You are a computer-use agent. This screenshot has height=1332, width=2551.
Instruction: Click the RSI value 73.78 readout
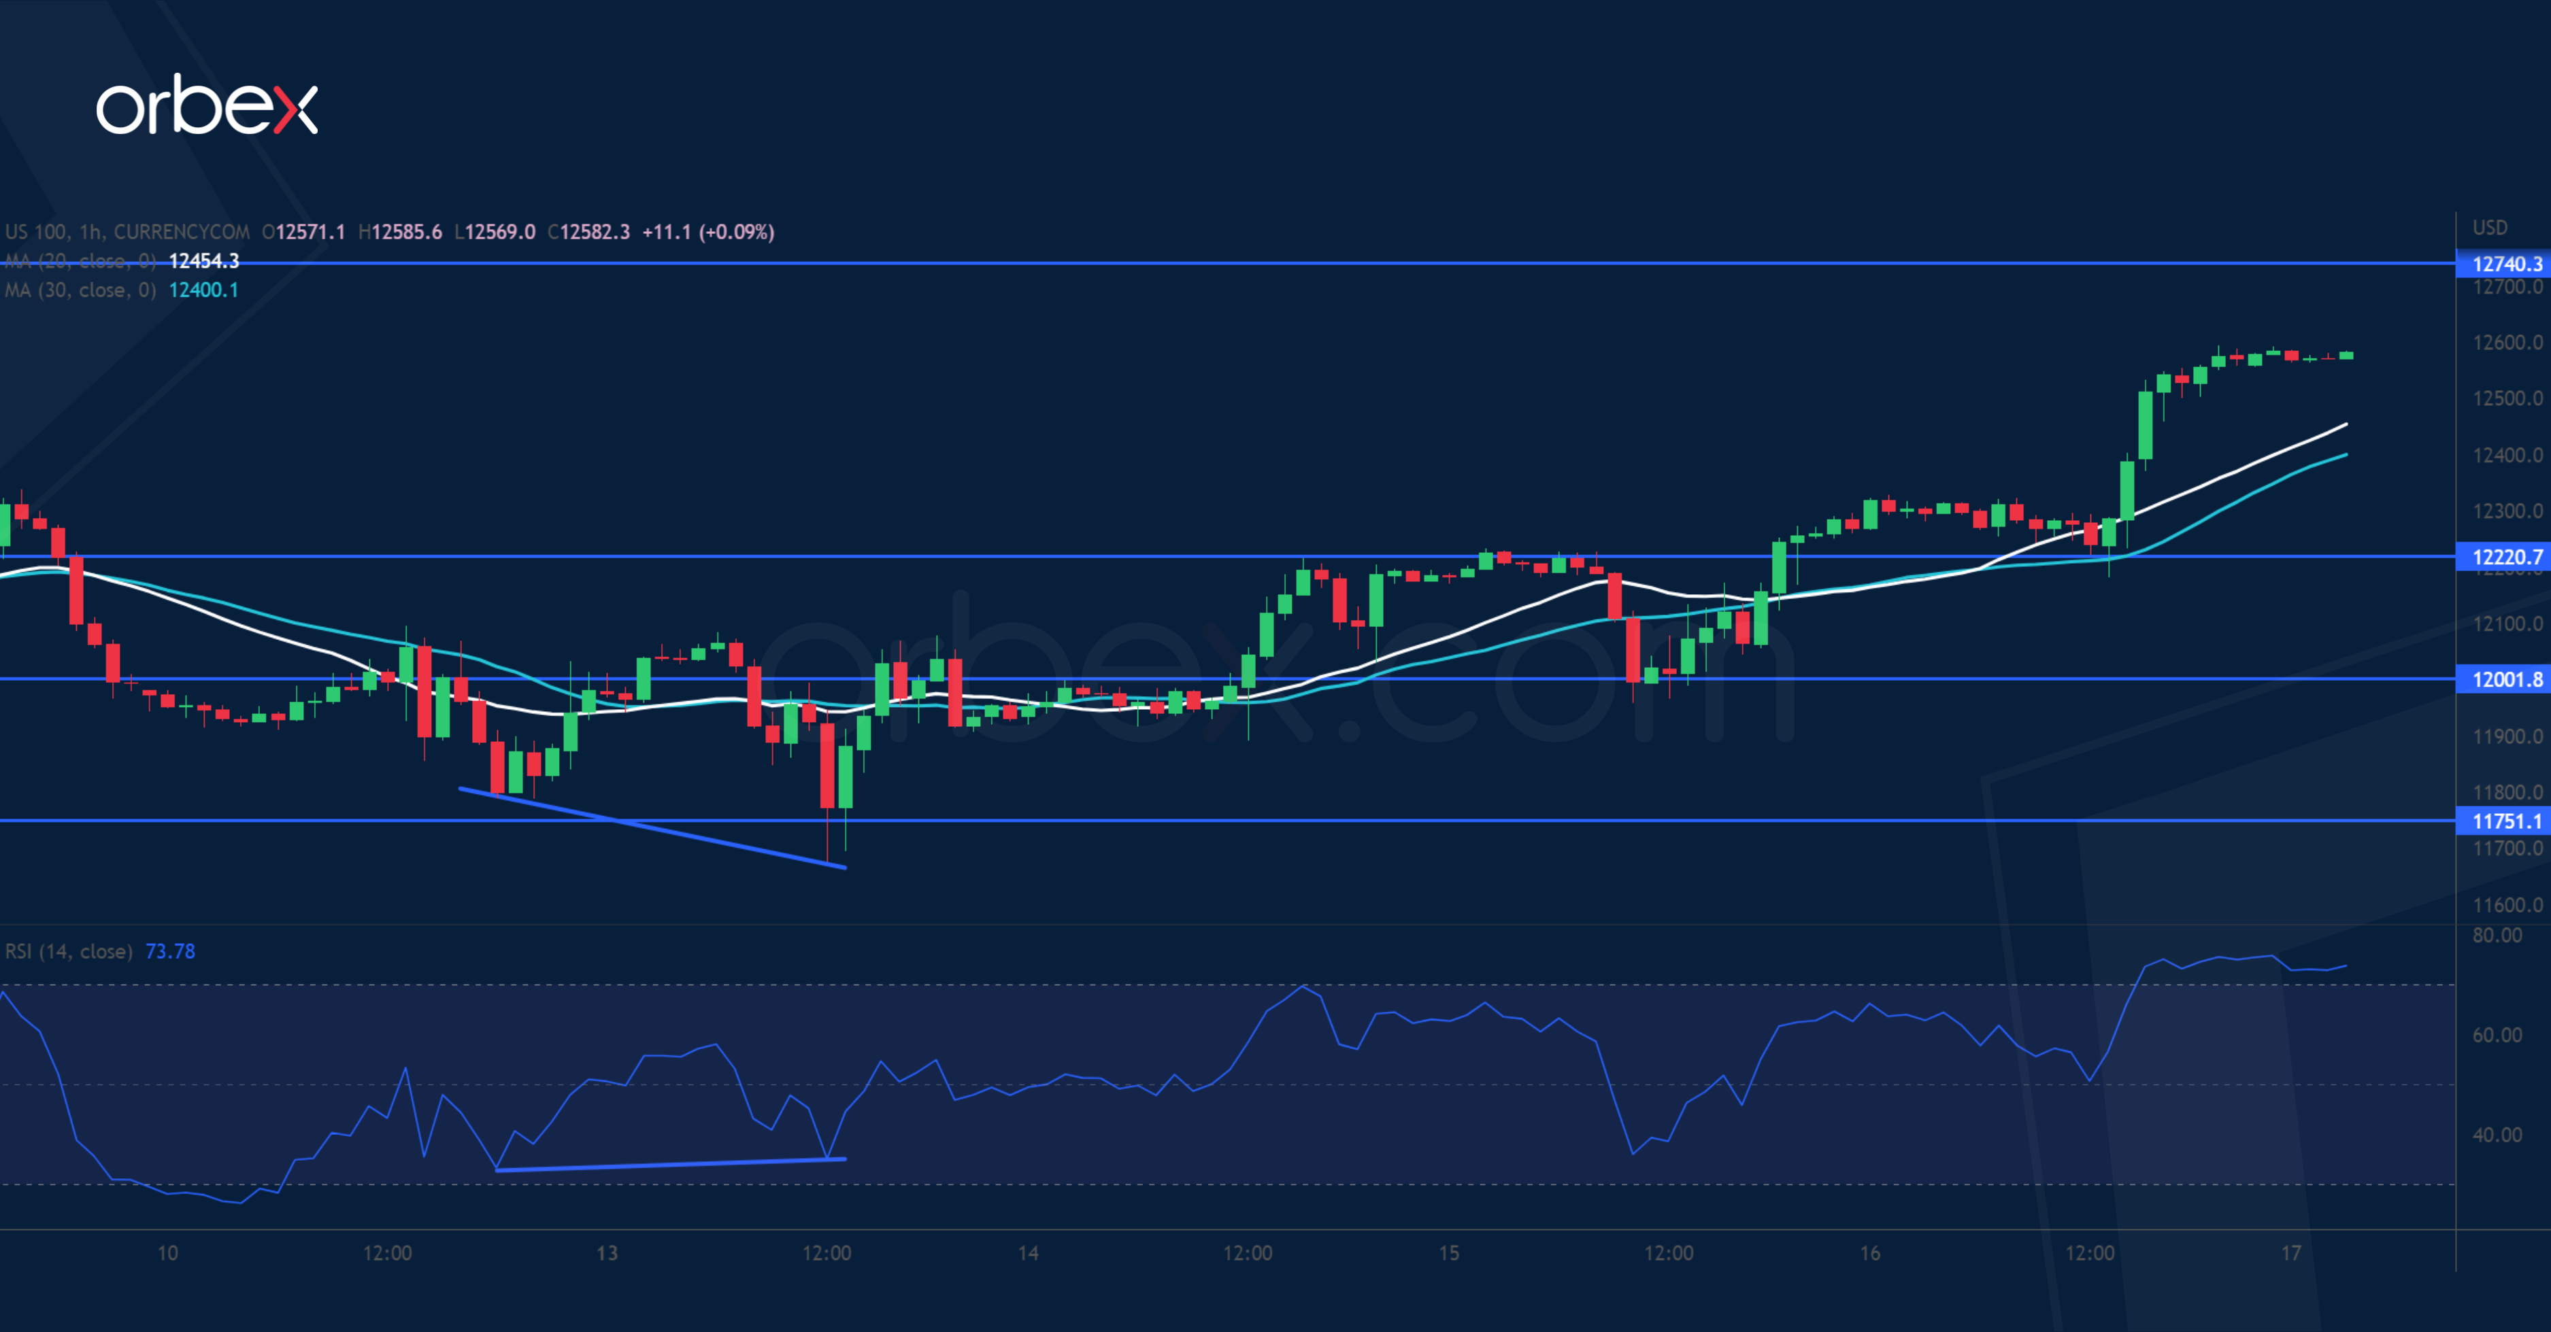click(x=170, y=951)
